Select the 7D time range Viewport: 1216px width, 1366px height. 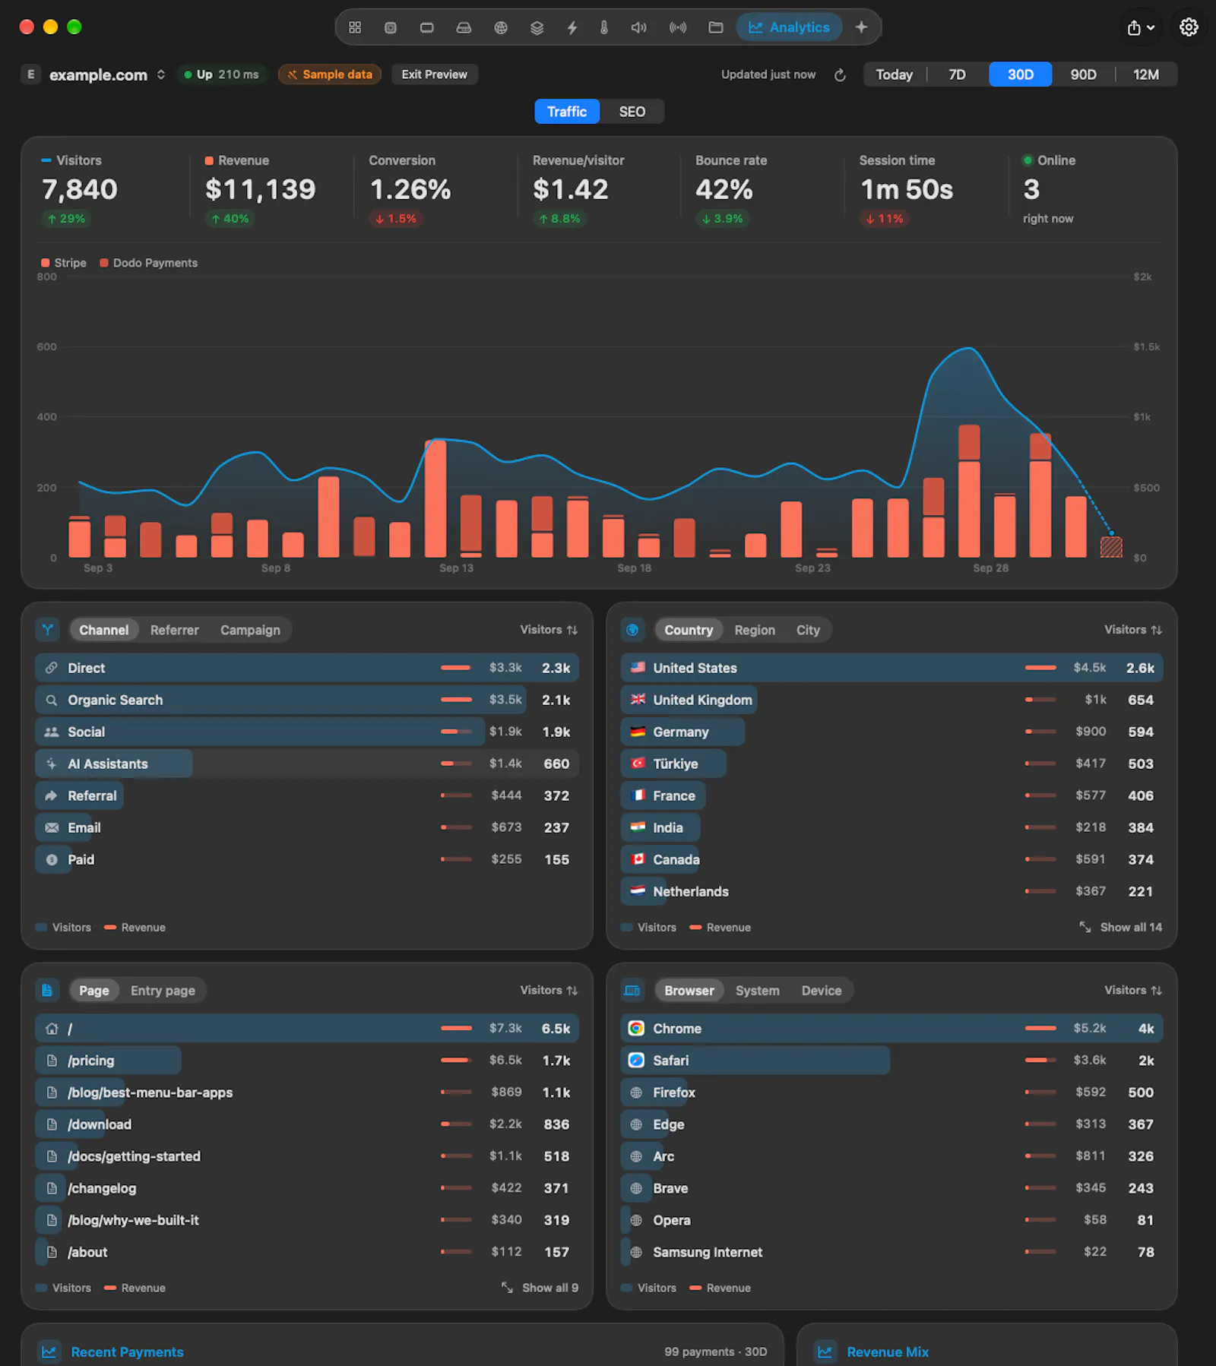[x=958, y=74]
